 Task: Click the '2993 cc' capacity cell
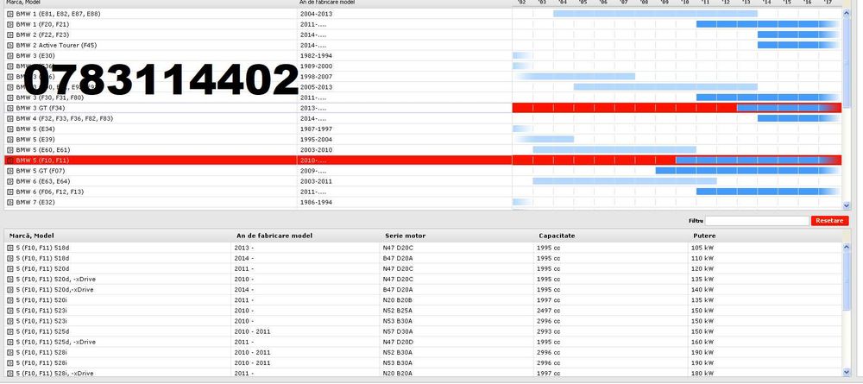click(549, 331)
